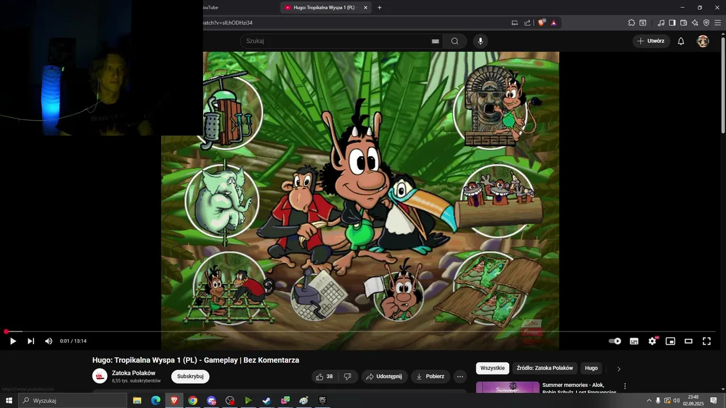This screenshot has height=408, width=726.
Task: Open Microsoft Edge from taskbar
Action: (155, 401)
